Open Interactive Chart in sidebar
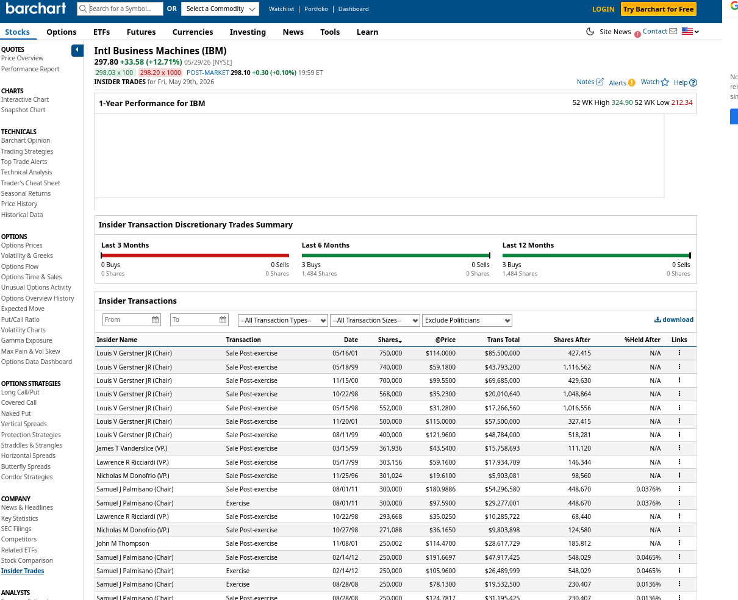 tap(25, 99)
